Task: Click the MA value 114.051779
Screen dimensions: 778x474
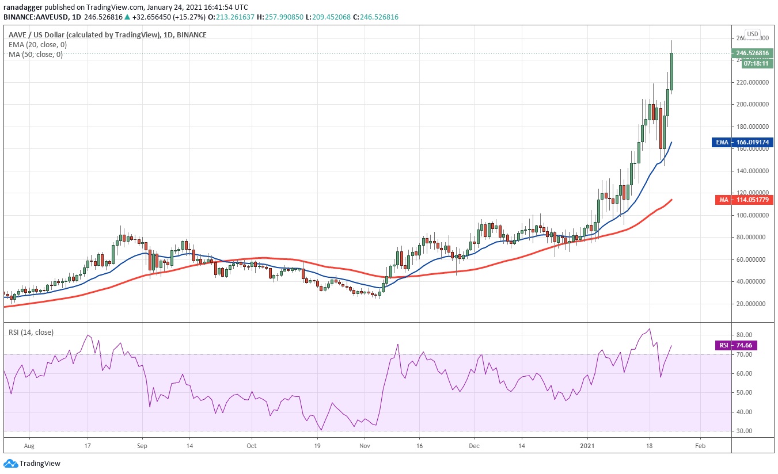Action: tap(752, 200)
